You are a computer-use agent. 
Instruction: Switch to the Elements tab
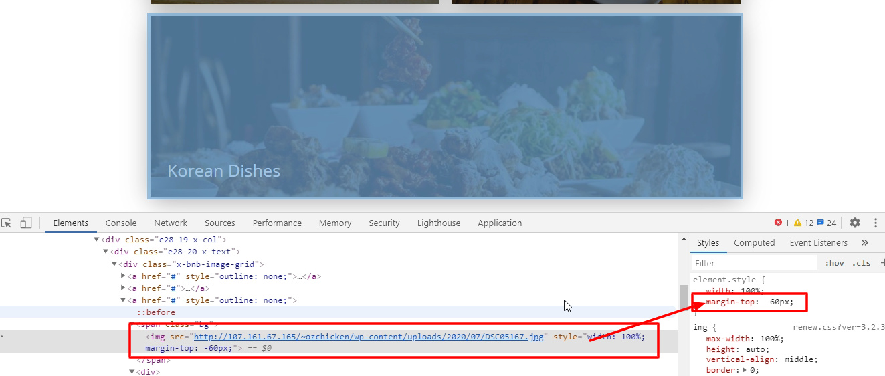[71, 223]
